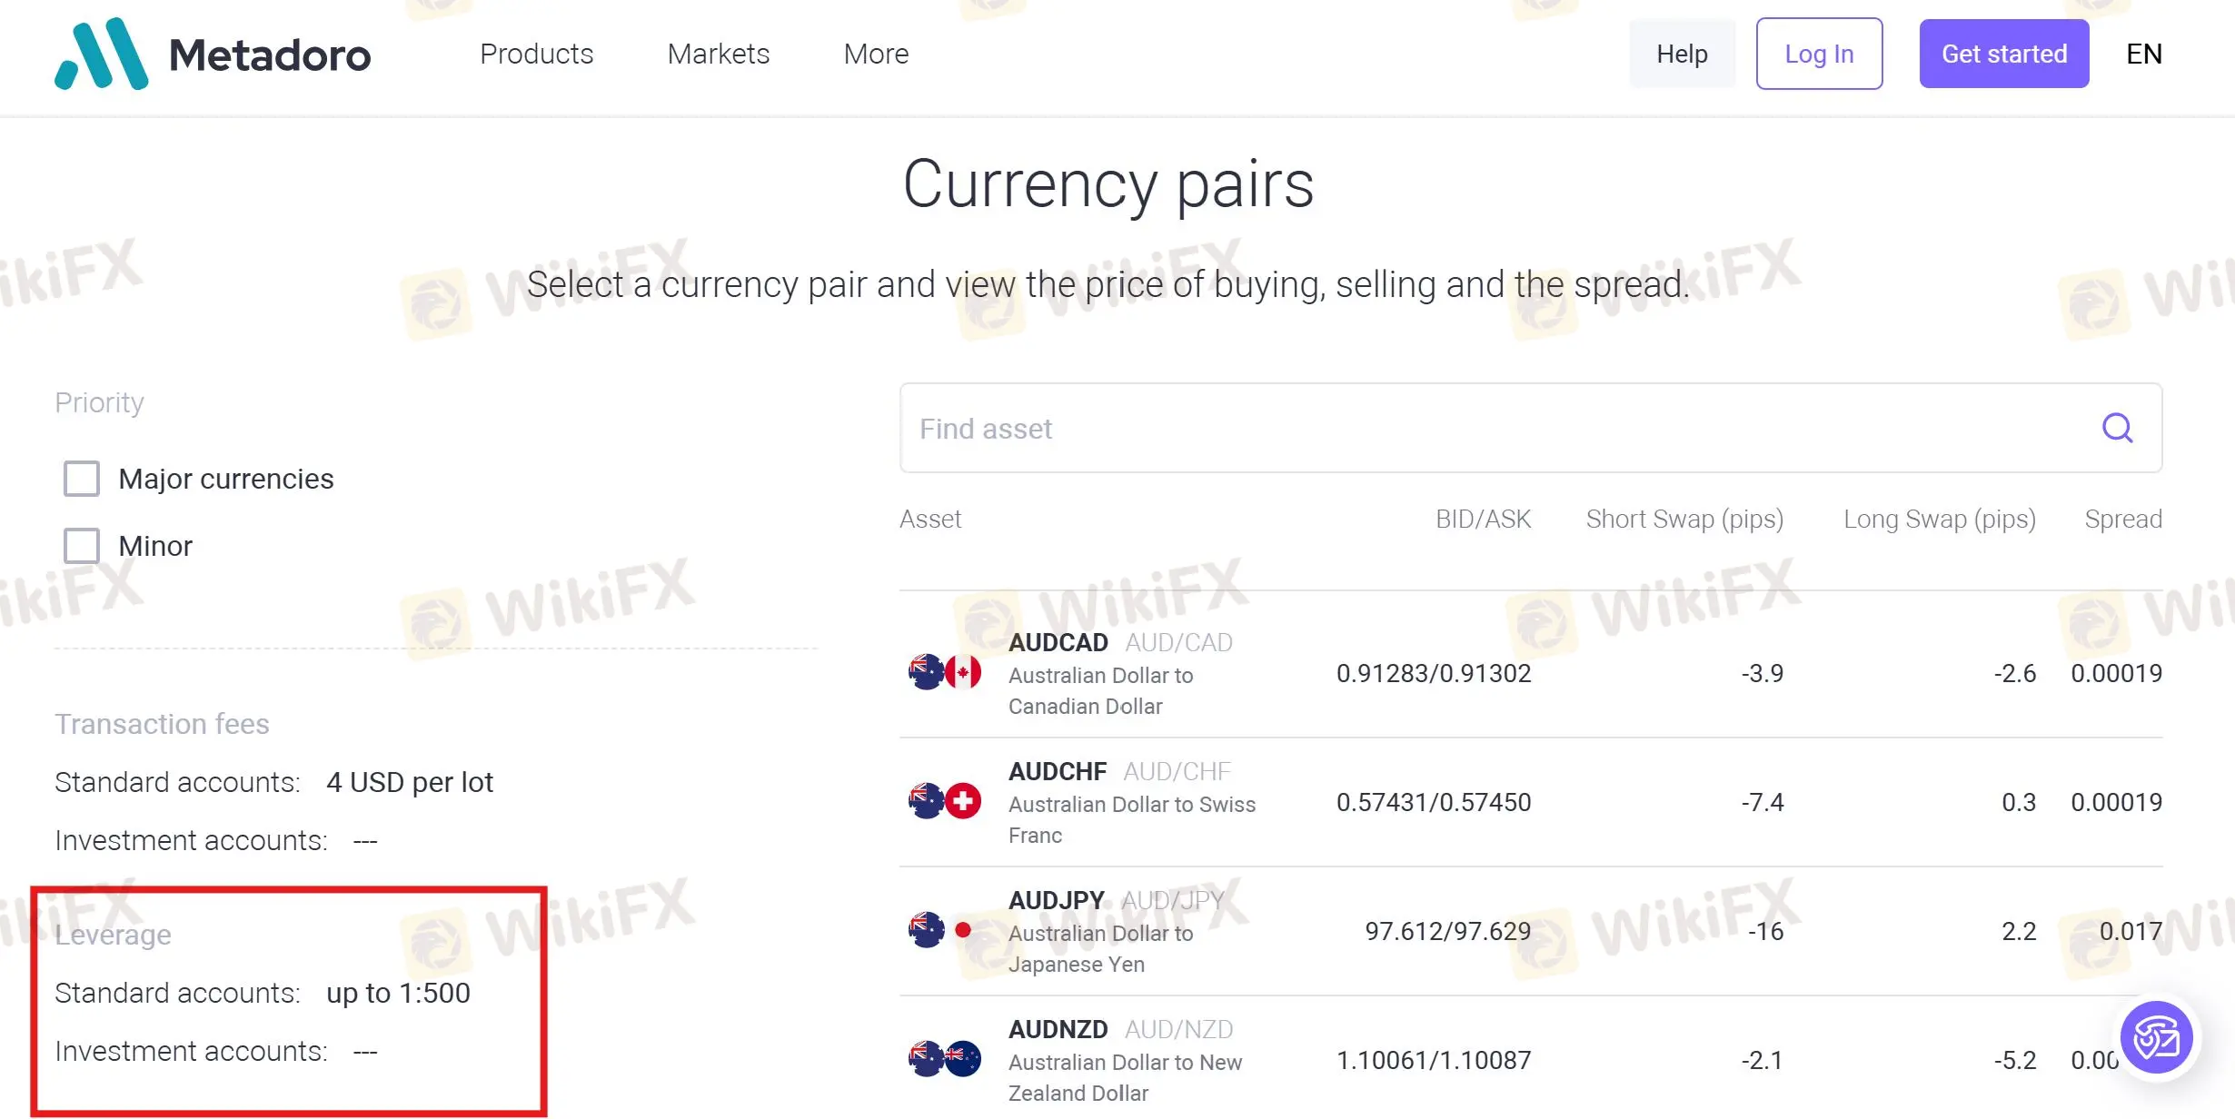The height and width of the screenshot is (1119, 2235).
Task: Expand the Products menu
Action: click(x=536, y=54)
